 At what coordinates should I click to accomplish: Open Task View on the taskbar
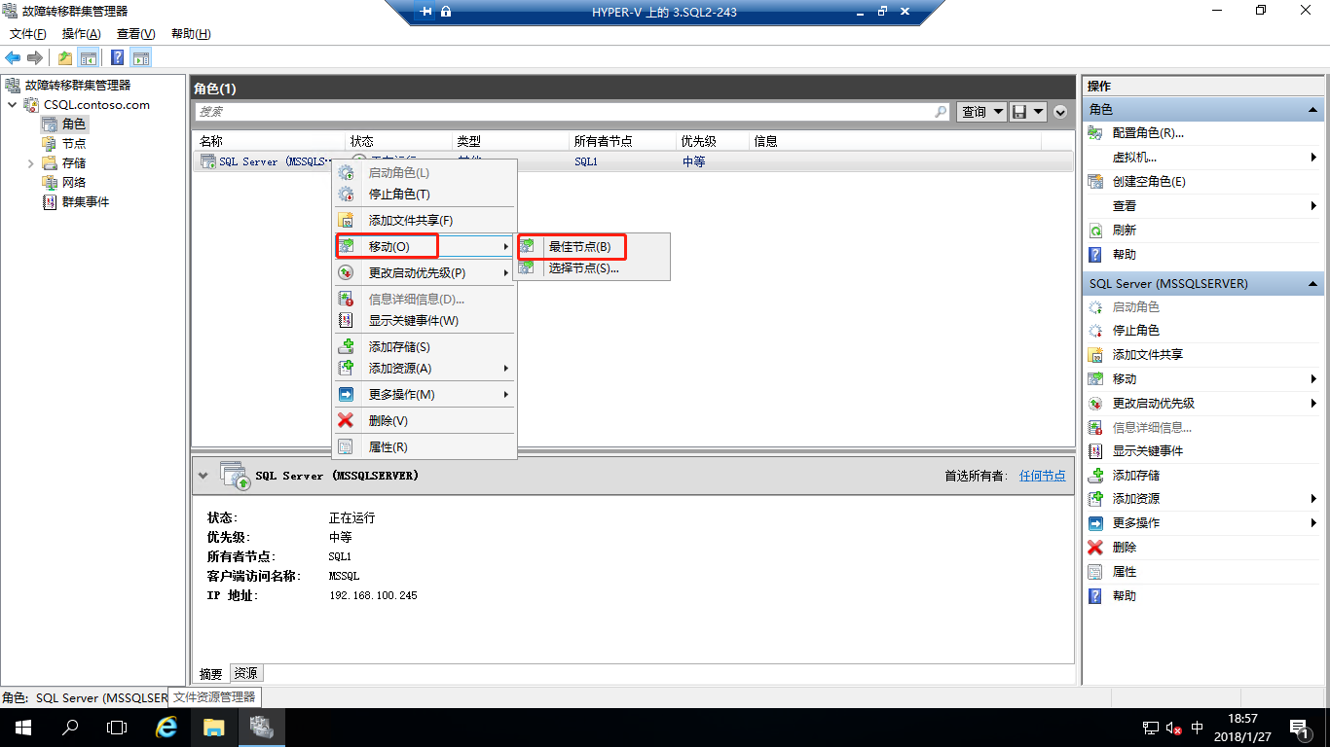[x=117, y=728]
